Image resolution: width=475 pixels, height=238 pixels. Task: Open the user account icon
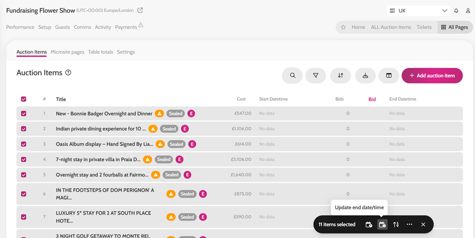point(468,11)
